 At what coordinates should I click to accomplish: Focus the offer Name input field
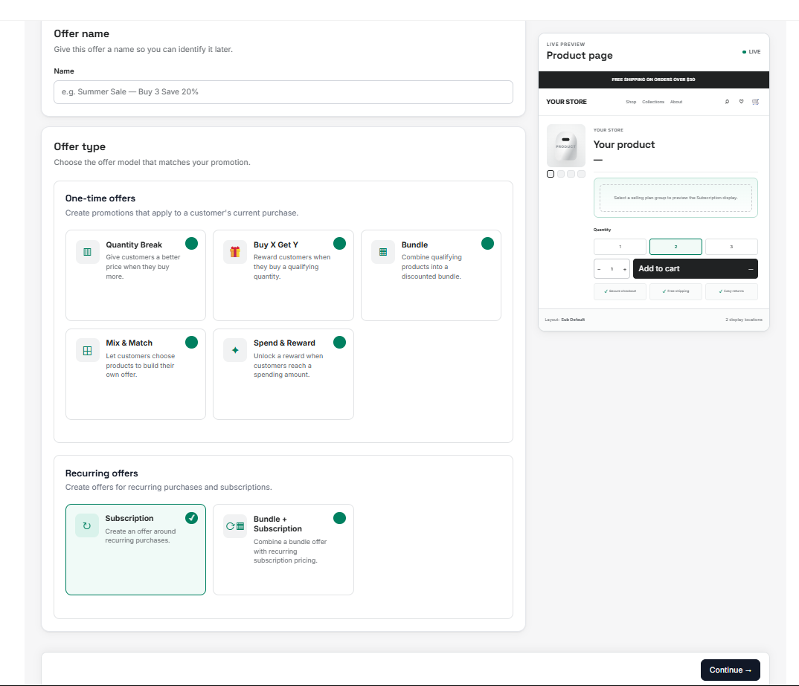tap(283, 92)
